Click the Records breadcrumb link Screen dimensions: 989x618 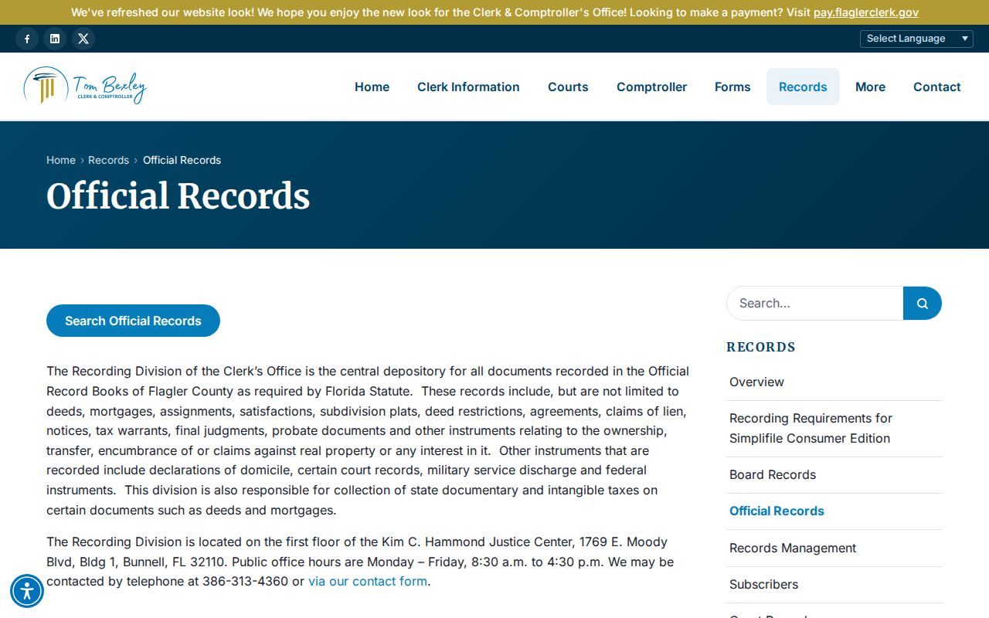[108, 160]
